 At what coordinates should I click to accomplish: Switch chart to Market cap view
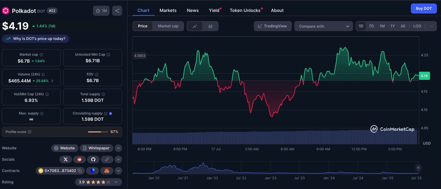(x=168, y=26)
